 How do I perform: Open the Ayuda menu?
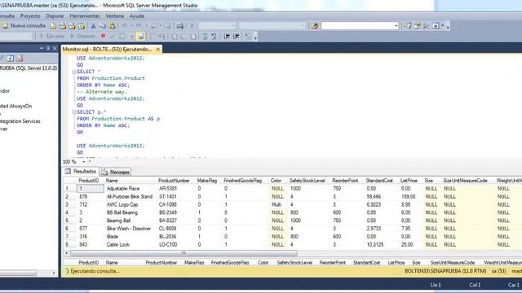pyautogui.click(x=137, y=16)
